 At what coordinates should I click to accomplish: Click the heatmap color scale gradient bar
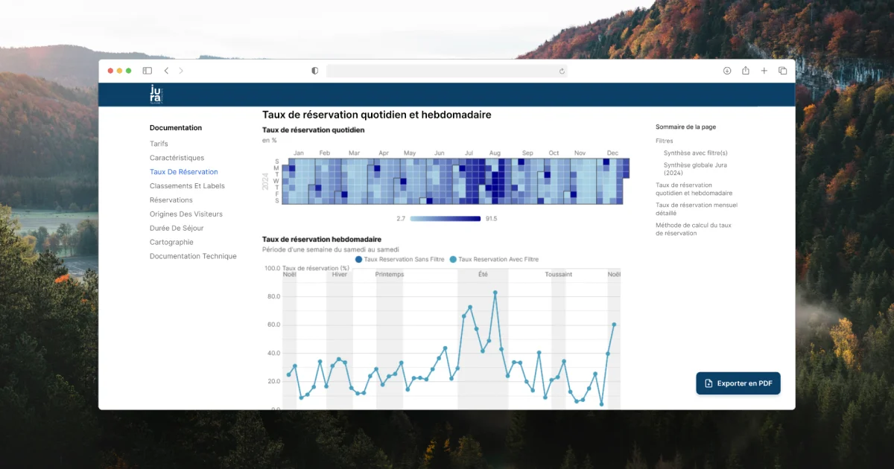[x=446, y=219]
